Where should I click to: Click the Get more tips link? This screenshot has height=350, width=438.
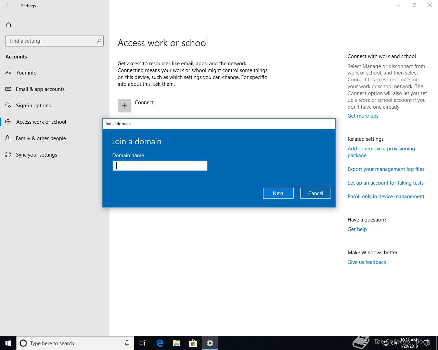[363, 116]
